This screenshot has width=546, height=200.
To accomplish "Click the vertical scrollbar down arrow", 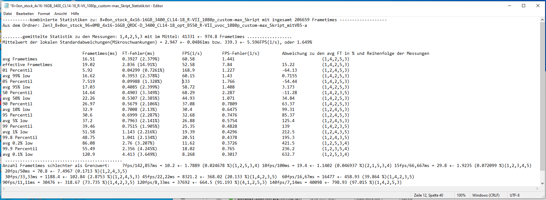I will point(543,183).
